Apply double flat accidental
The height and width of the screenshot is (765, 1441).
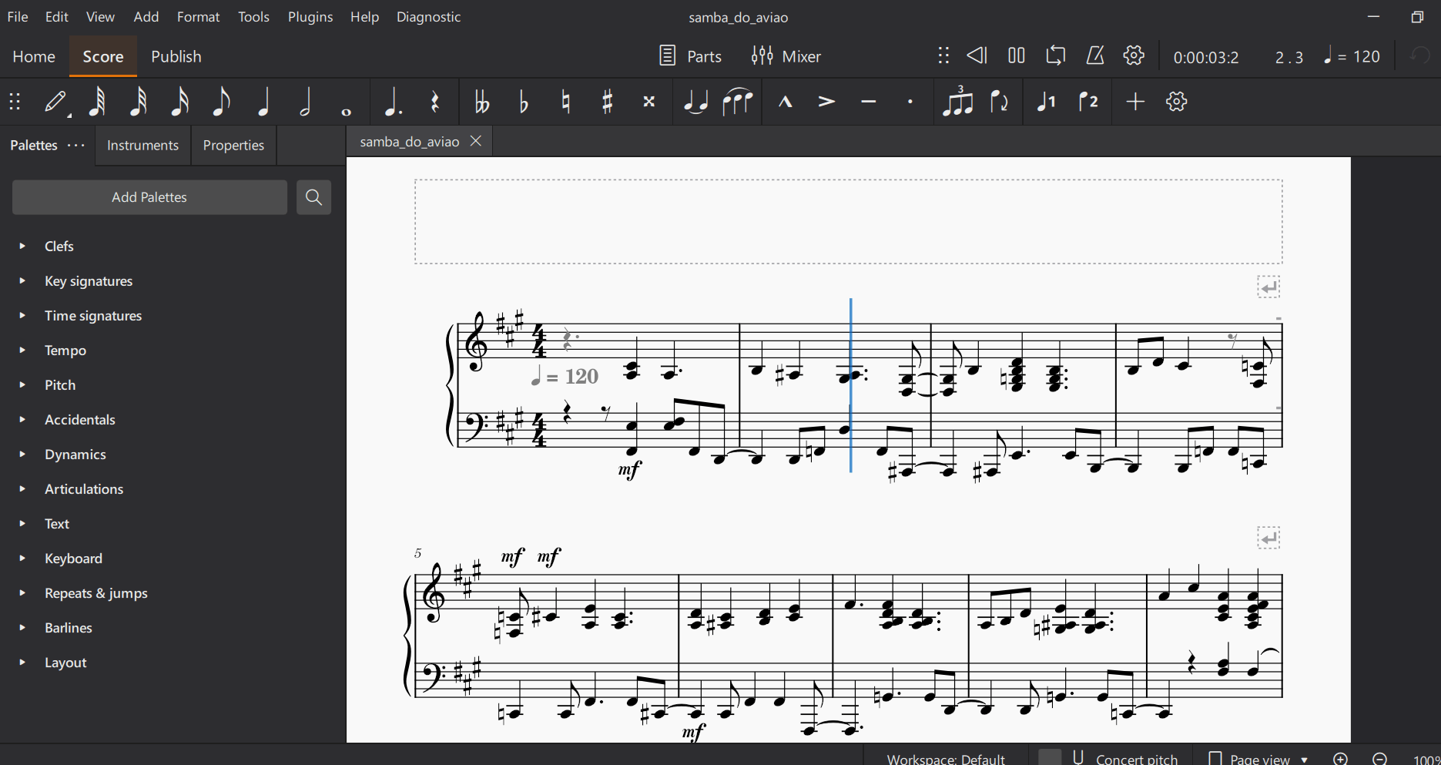(x=482, y=102)
